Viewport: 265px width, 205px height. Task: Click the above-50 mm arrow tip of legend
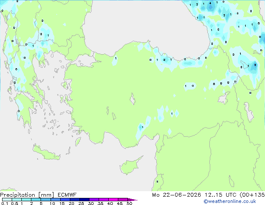click(x=132, y=200)
